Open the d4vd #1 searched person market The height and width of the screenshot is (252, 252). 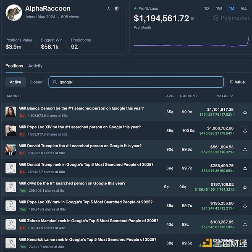72,183
